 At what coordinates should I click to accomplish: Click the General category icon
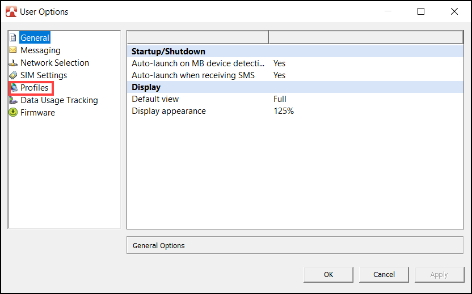click(x=13, y=38)
